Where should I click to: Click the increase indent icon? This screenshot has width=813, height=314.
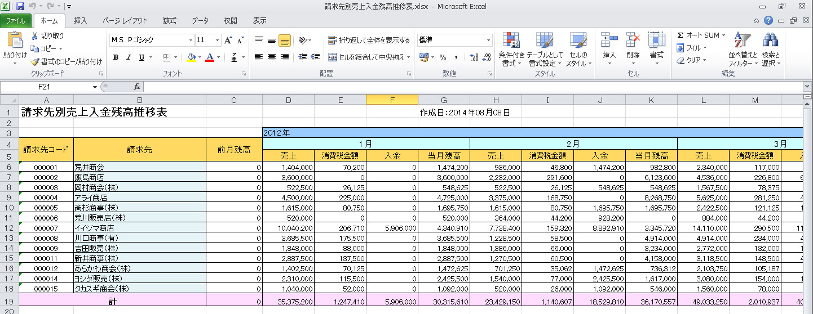(315, 57)
